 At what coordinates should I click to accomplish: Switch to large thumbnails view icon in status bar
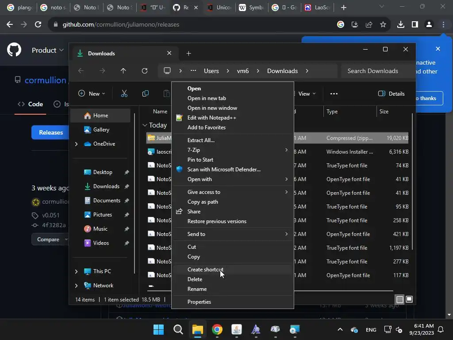tap(409, 299)
